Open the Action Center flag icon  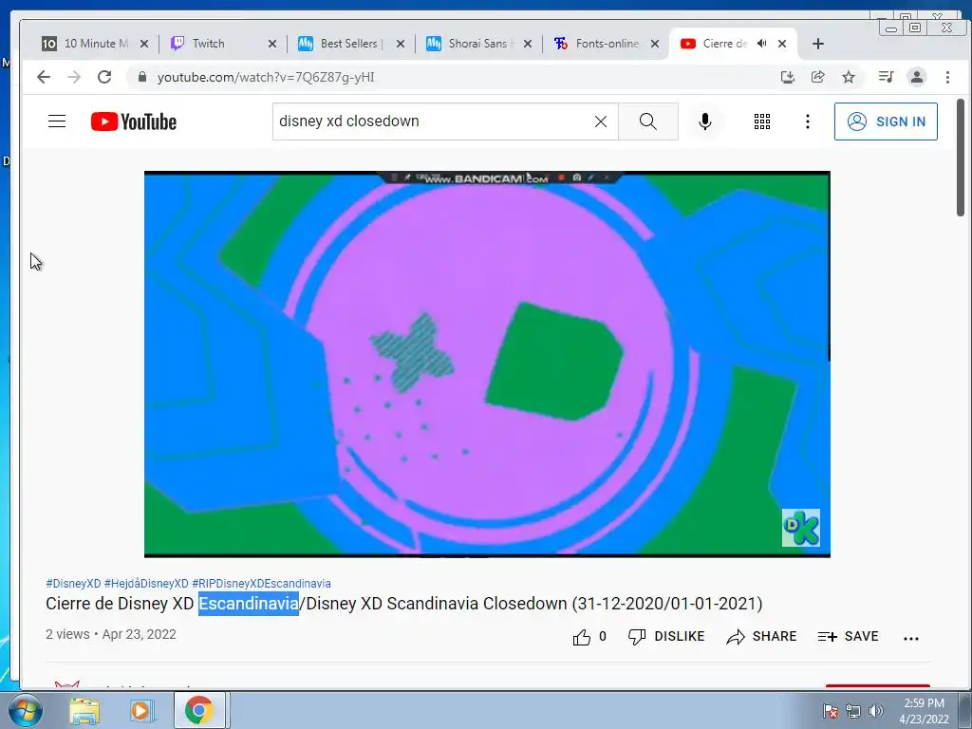click(x=830, y=711)
